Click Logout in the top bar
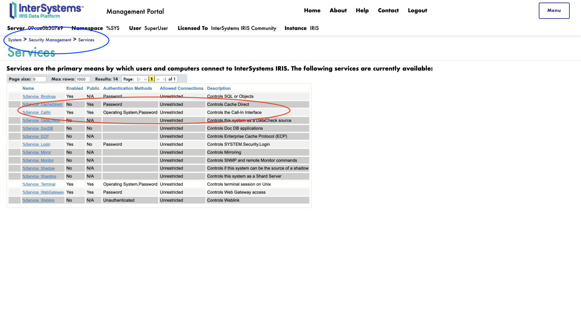 pos(417,11)
